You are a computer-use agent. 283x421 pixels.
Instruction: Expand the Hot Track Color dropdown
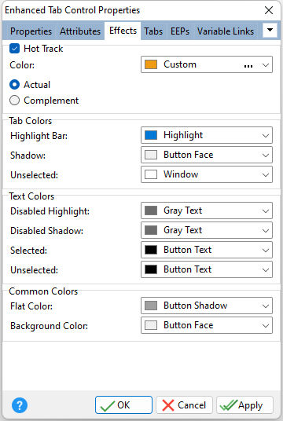[x=266, y=64]
